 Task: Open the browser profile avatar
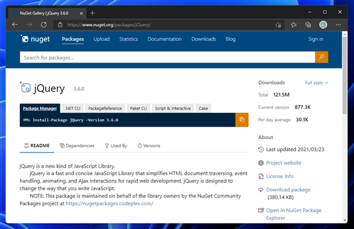click(323, 25)
